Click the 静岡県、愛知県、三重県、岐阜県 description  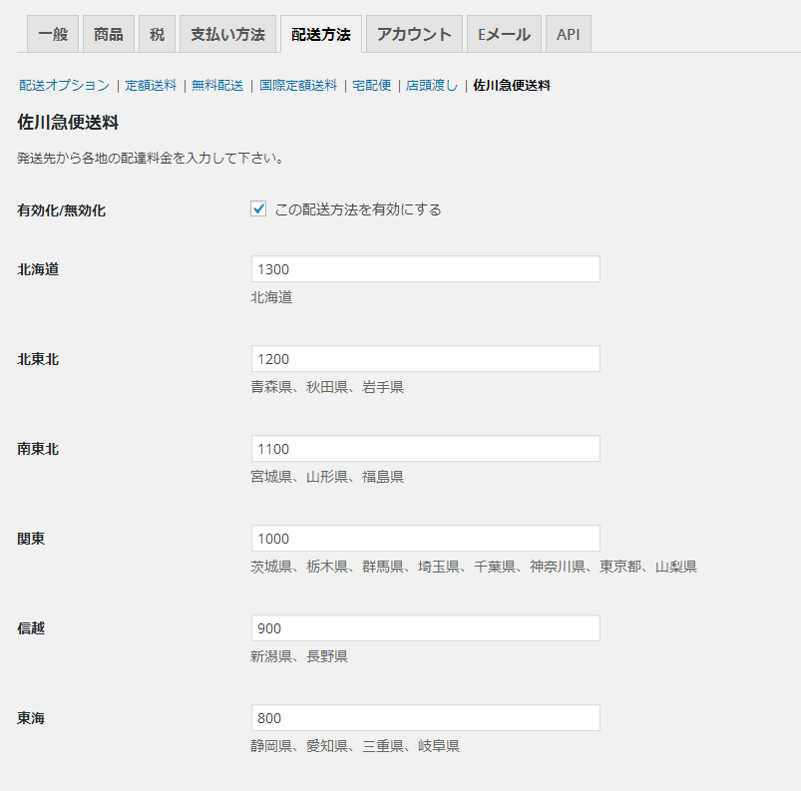coord(355,746)
